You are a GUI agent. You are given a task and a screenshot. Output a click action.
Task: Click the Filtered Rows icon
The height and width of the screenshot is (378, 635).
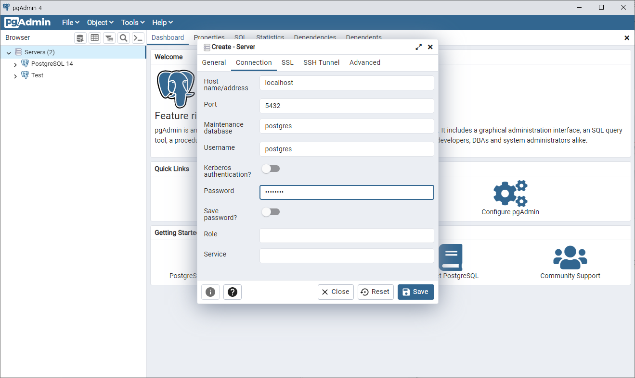pos(109,38)
